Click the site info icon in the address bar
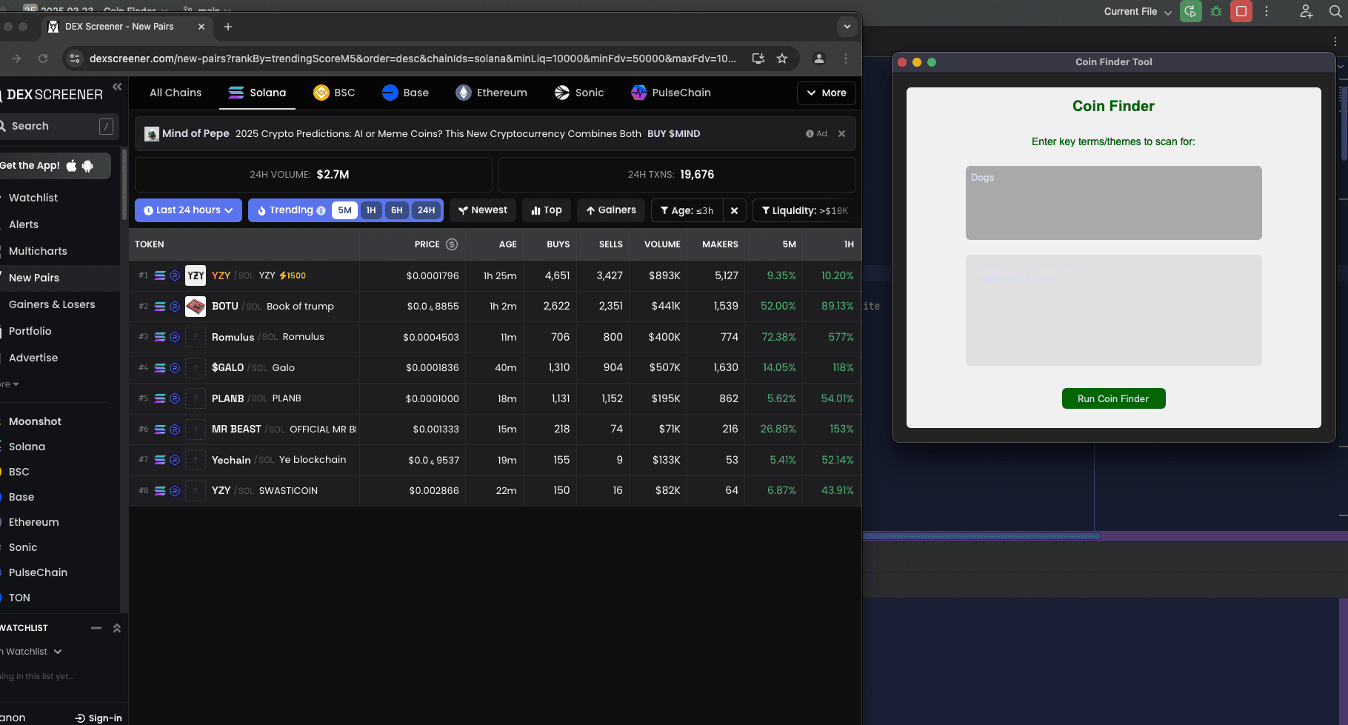 coord(75,59)
